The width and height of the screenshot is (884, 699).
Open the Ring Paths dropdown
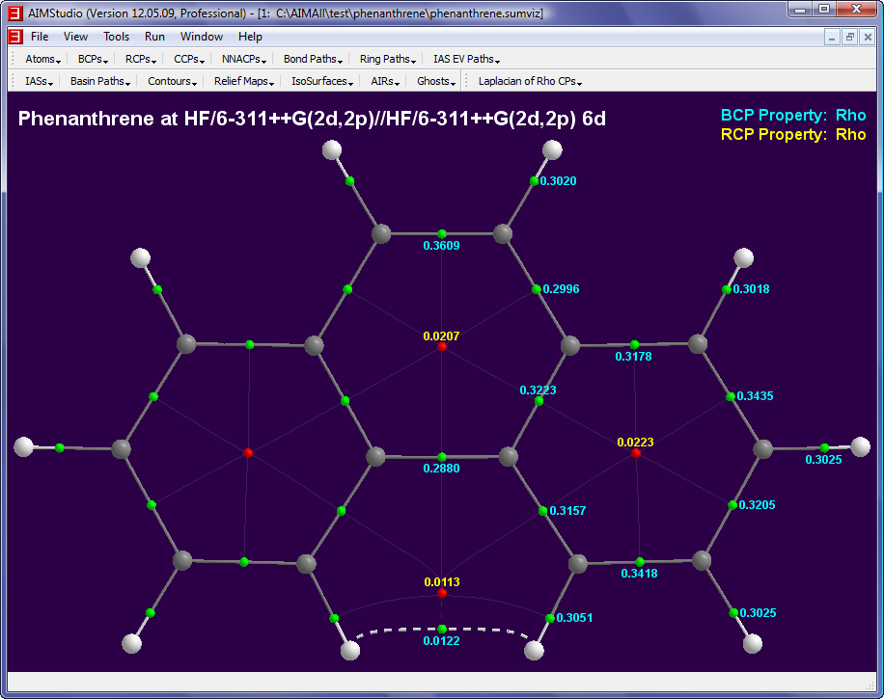(389, 59)
